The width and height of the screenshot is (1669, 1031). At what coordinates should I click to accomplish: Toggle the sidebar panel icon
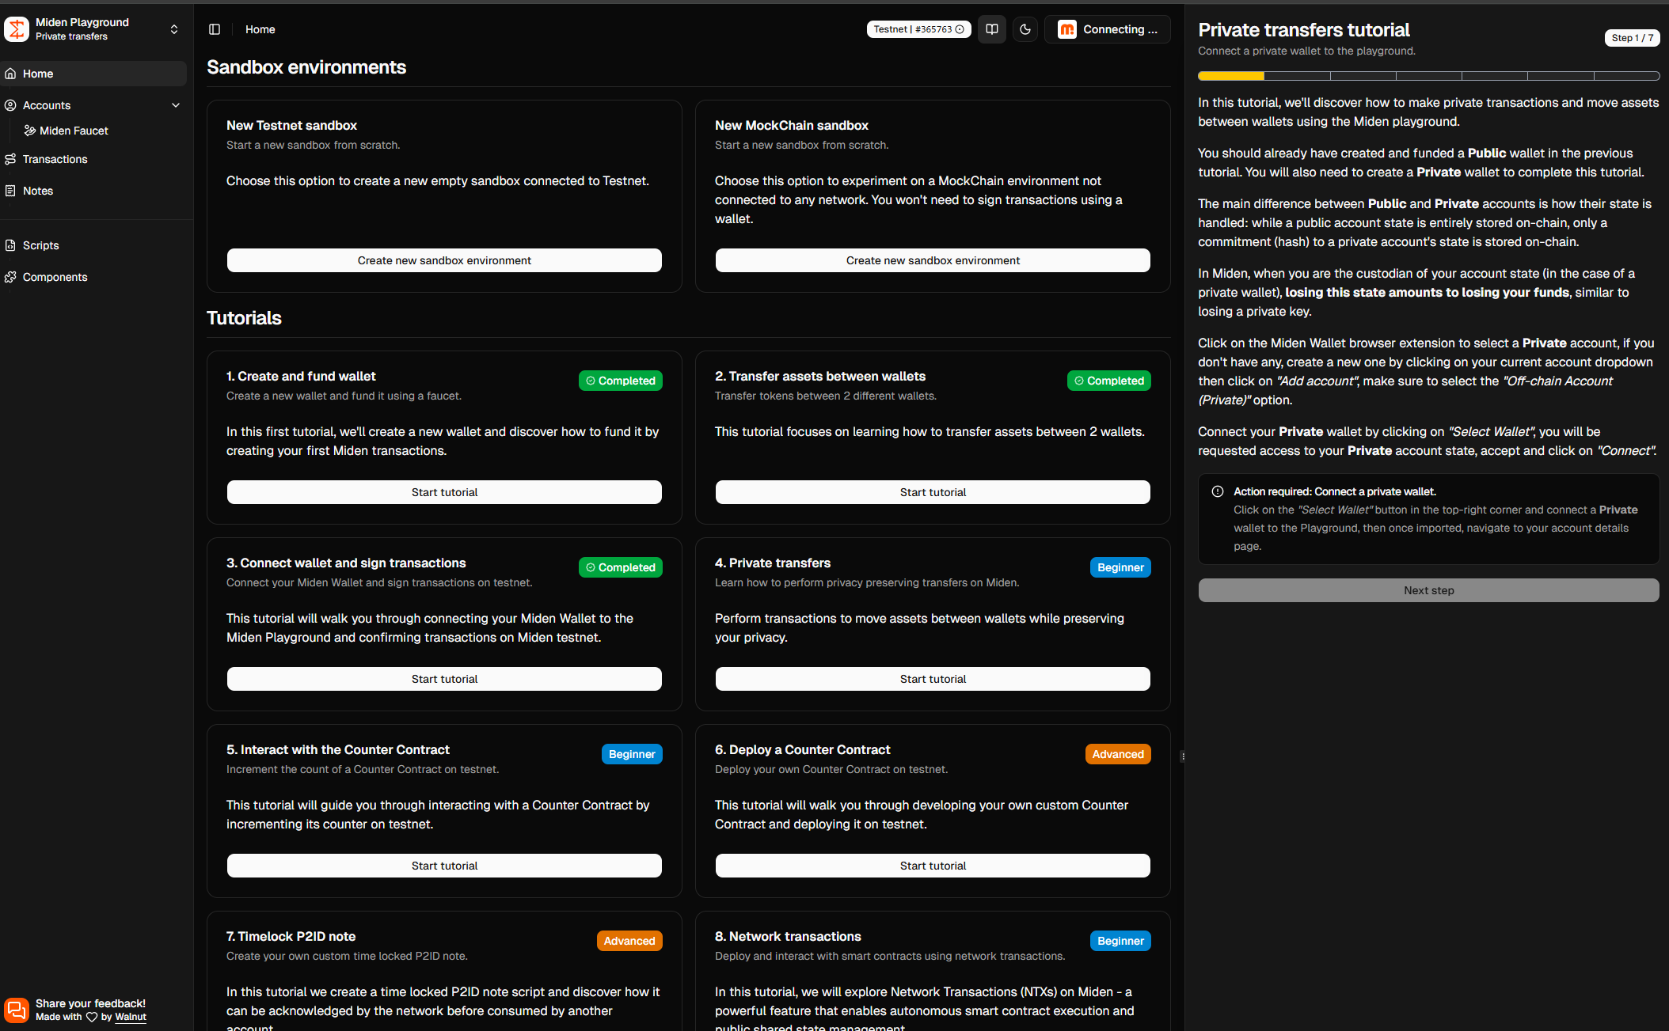click(215, 29)
